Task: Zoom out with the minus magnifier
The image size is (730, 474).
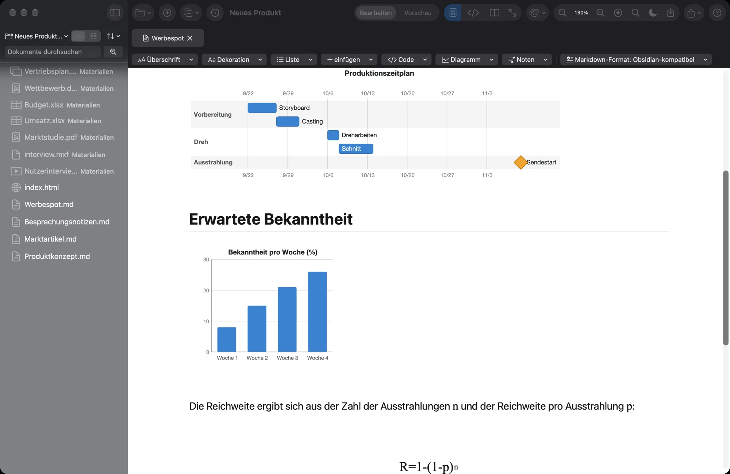Action: pos(562,13)
